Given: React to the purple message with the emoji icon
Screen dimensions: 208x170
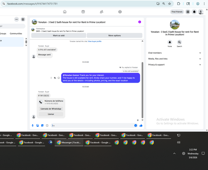Looking at the screenshot, I should [59, 78].
